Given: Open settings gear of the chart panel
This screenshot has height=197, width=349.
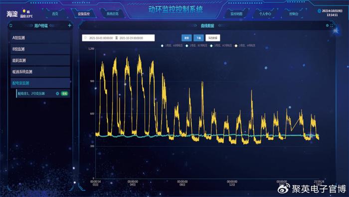Looking at the screenshot, I should (327, 25).
